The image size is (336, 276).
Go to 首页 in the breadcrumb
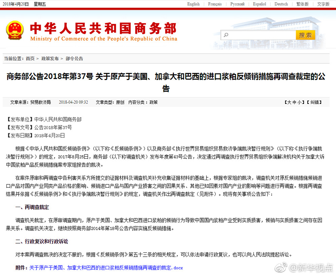point(30,58)
